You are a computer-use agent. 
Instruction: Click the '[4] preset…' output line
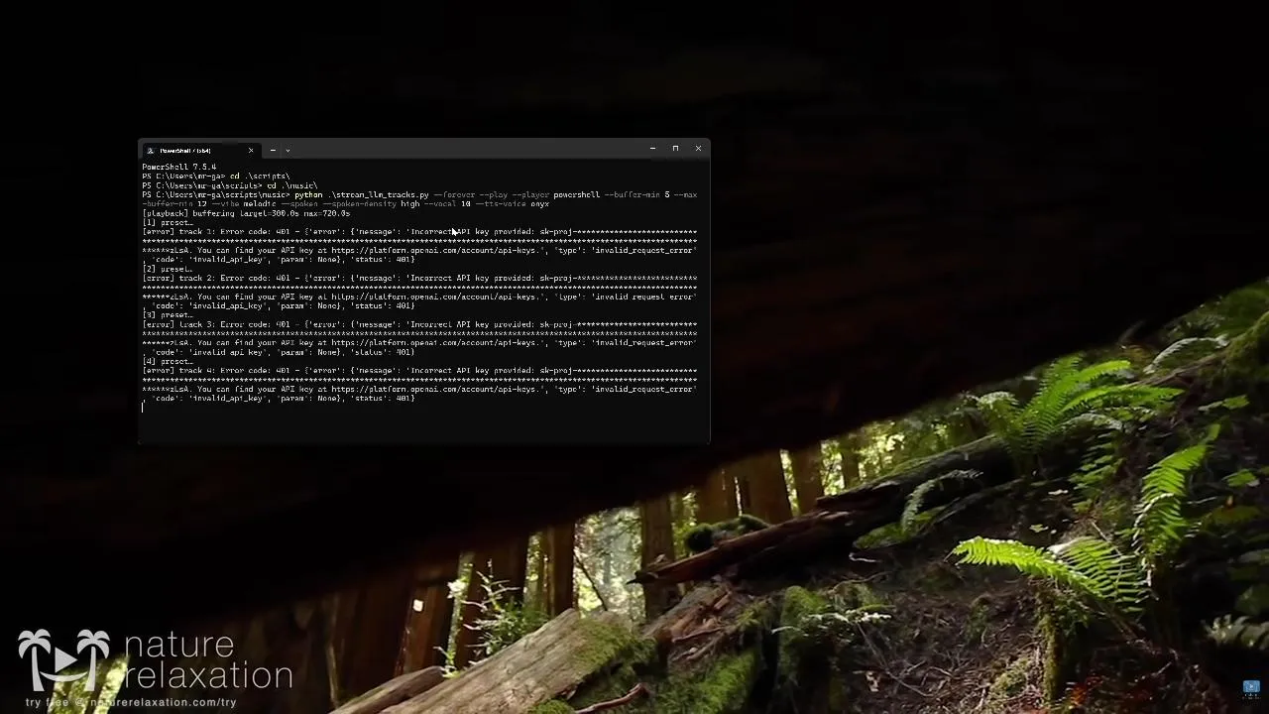pyautogui.click(x=168, y=361)
